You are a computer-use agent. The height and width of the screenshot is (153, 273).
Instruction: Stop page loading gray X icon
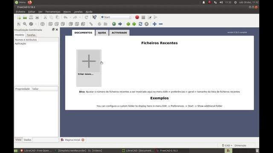tap(147, 24)
